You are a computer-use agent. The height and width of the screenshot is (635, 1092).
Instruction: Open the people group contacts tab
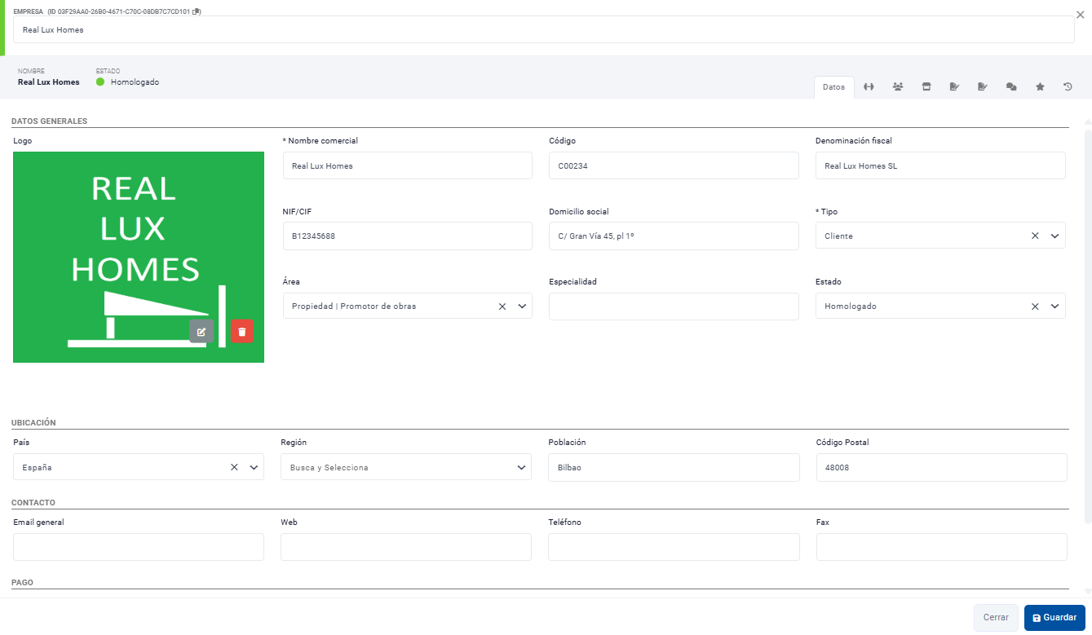point(898,87)
